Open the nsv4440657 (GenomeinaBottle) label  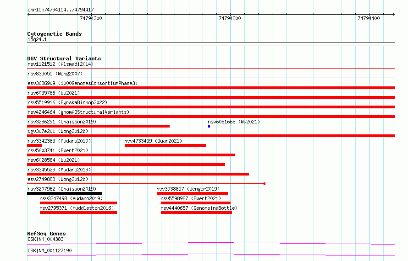(x=199, y=208)
